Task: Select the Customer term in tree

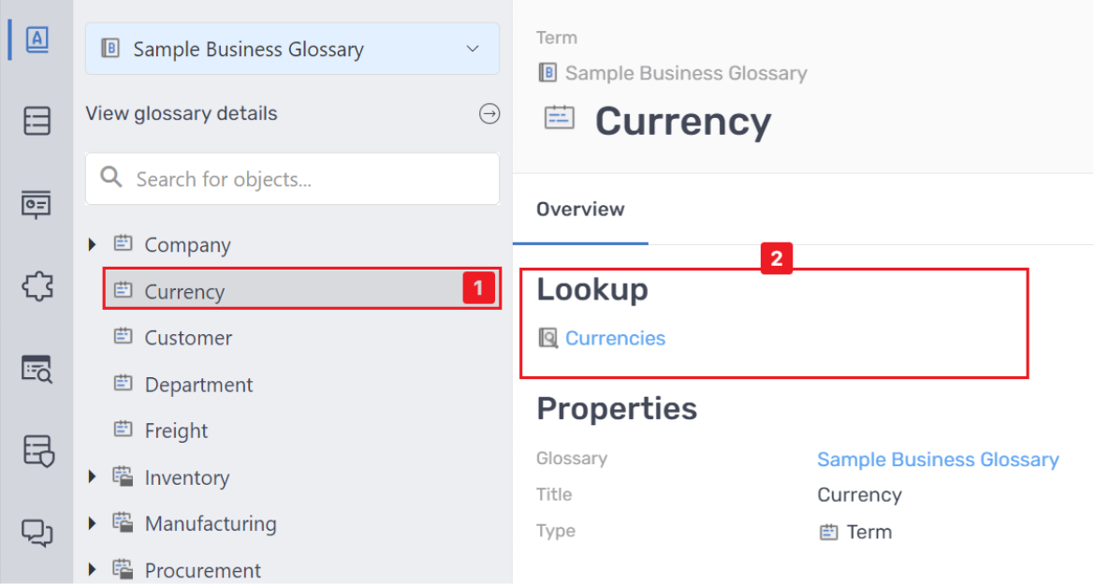Action: coord(188,338)
